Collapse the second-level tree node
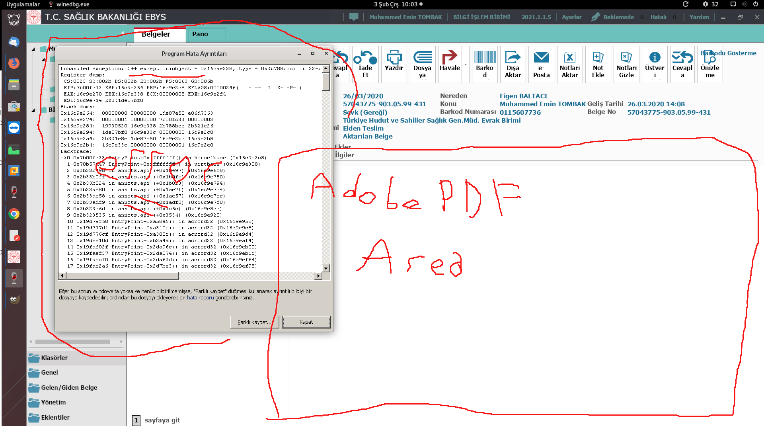This screenshot has width=764, height=426. [43, 59]
